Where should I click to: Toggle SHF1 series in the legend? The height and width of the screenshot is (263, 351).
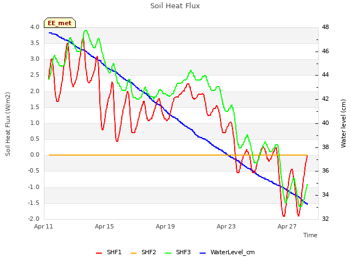(109, 252)
